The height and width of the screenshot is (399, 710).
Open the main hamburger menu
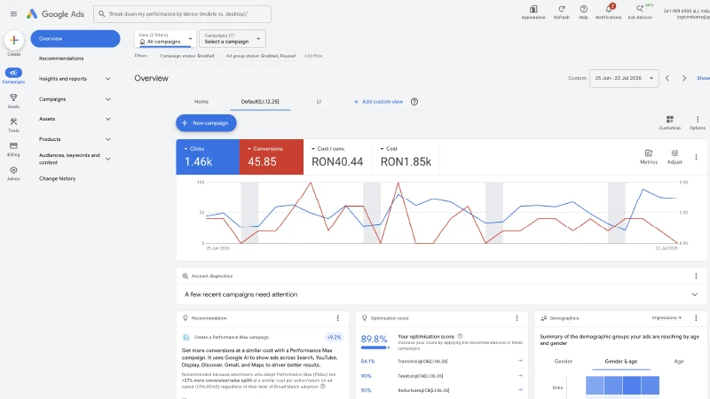point(13,14)
